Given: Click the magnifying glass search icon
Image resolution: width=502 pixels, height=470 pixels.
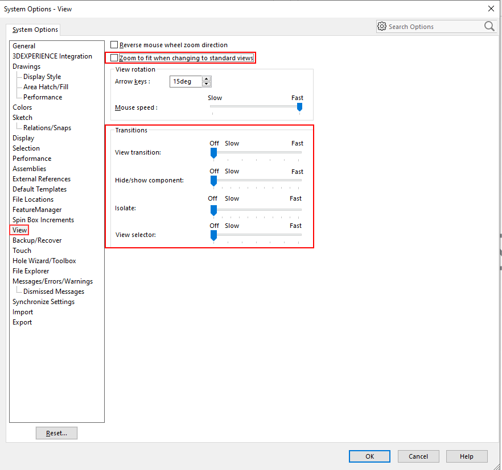Looking at the screenshot, I should pyautogui.click(x=489, y=26).
